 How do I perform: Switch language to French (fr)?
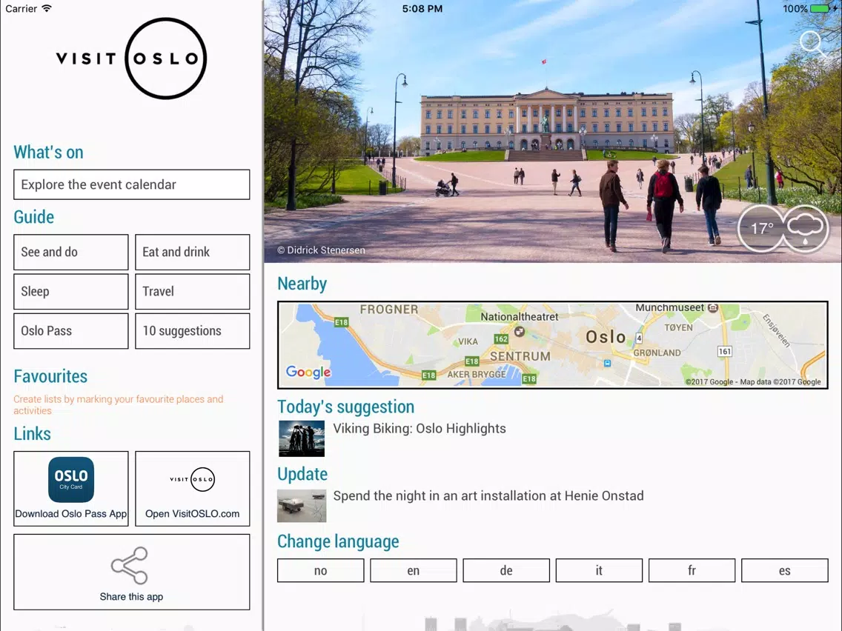tap(692, 570)
